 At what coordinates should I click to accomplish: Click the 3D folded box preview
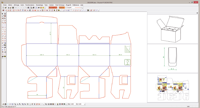coord(173,29)
